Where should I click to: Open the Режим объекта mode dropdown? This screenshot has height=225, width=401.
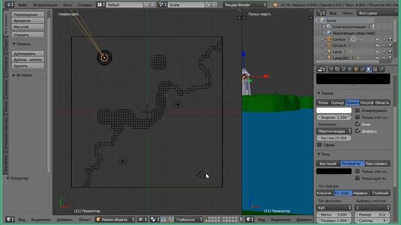coord(115,219)
